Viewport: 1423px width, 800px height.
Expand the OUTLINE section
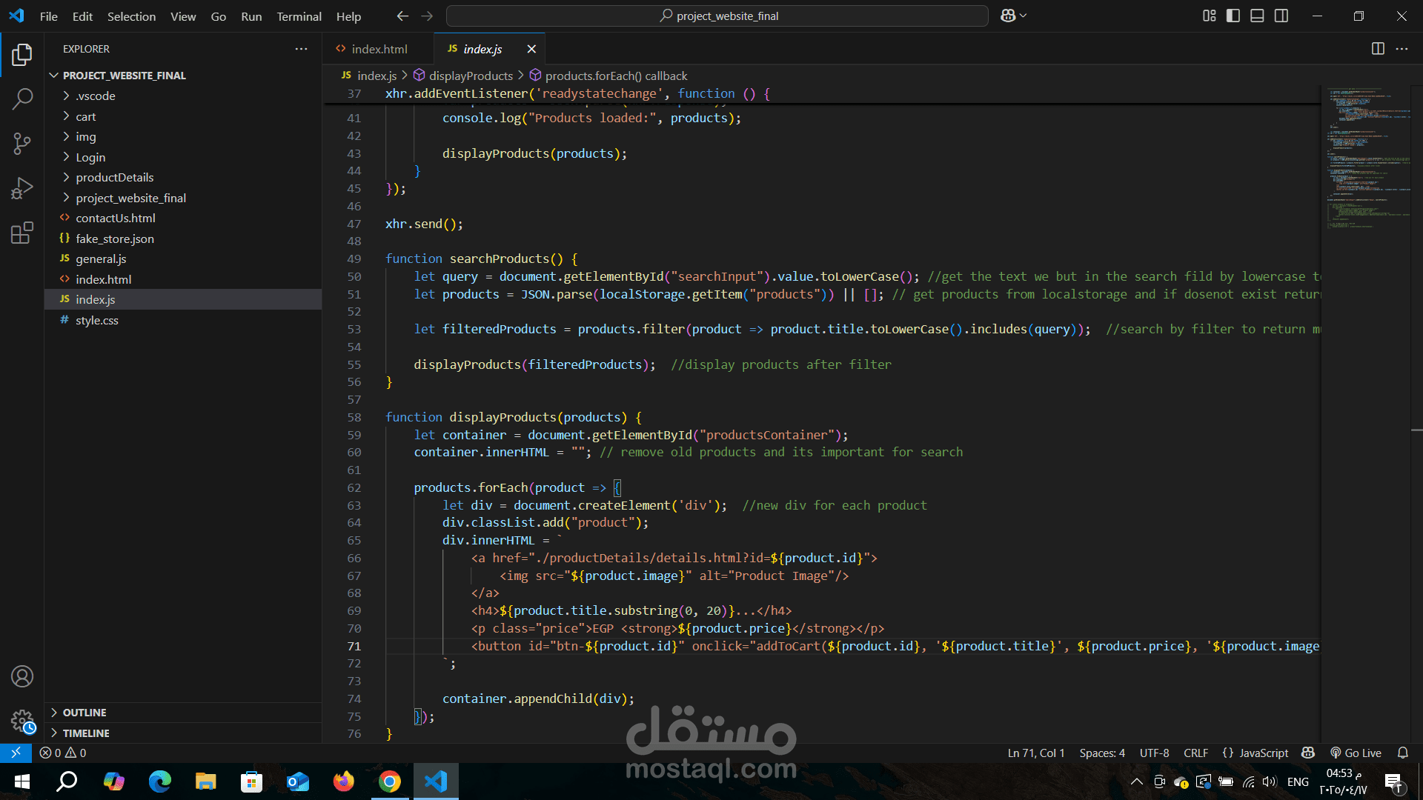click(x=84, y=712)
